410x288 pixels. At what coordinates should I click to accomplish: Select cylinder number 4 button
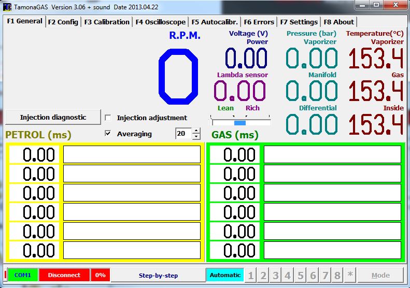coord(288,275)
